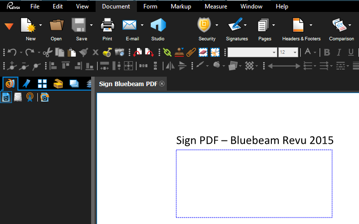The image size is (359, 224).
Task: Send the PDF using the E-mail icon
Action: tap(129, 25)
